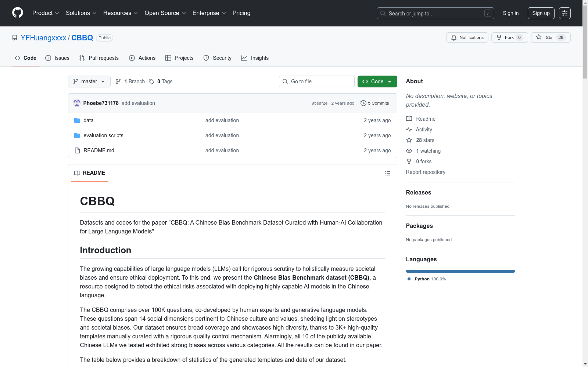Expand the Product menu

click(46, 13)
